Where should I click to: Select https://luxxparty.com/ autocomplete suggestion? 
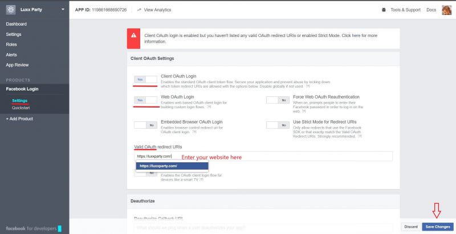pyautogui.click(x=172, y=166)
